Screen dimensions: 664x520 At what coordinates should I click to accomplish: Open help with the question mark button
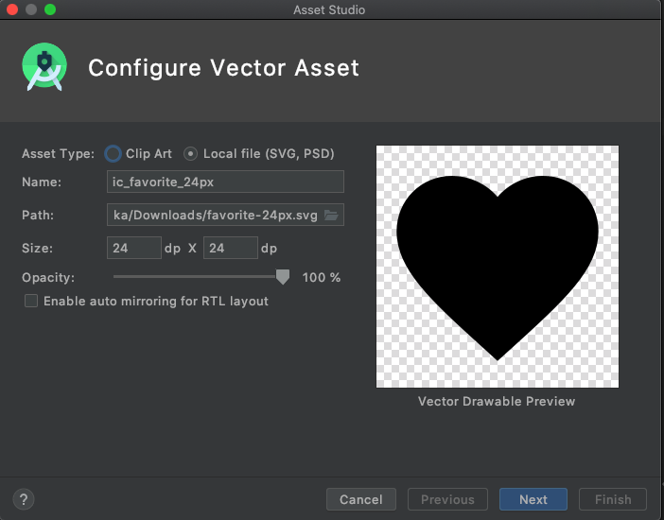[x=24, y=499]
